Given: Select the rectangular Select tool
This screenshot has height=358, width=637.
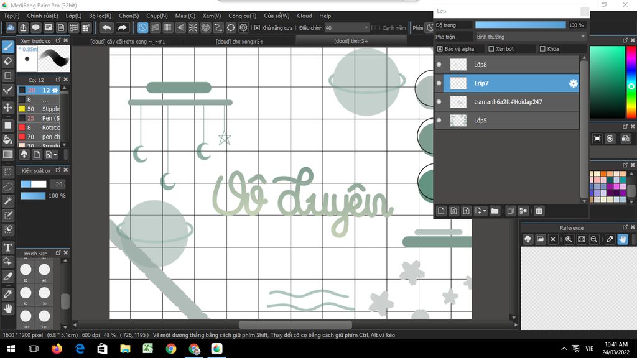Looking at the screenshot, I should click(7, 172).
